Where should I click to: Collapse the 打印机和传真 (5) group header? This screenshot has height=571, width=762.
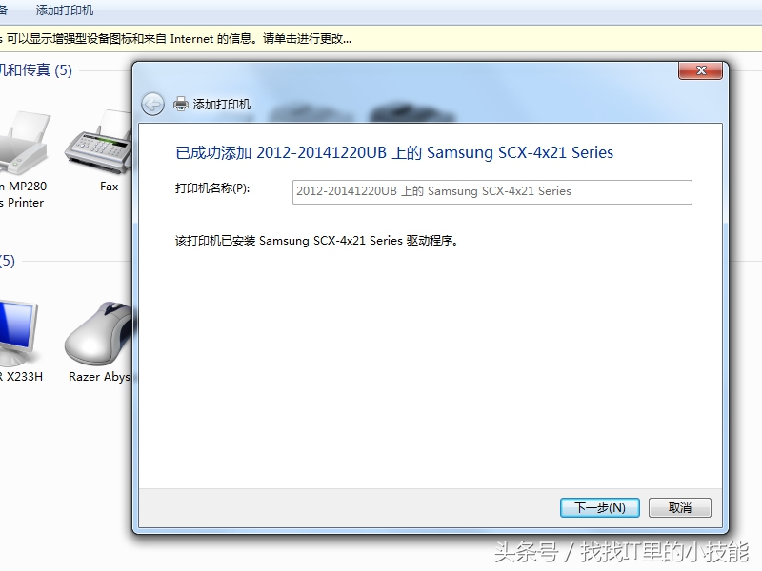[36, 70]
